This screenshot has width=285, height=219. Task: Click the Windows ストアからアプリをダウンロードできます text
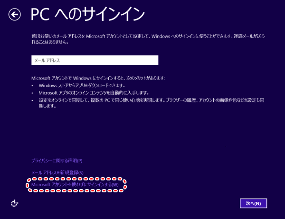click(82, 85)
